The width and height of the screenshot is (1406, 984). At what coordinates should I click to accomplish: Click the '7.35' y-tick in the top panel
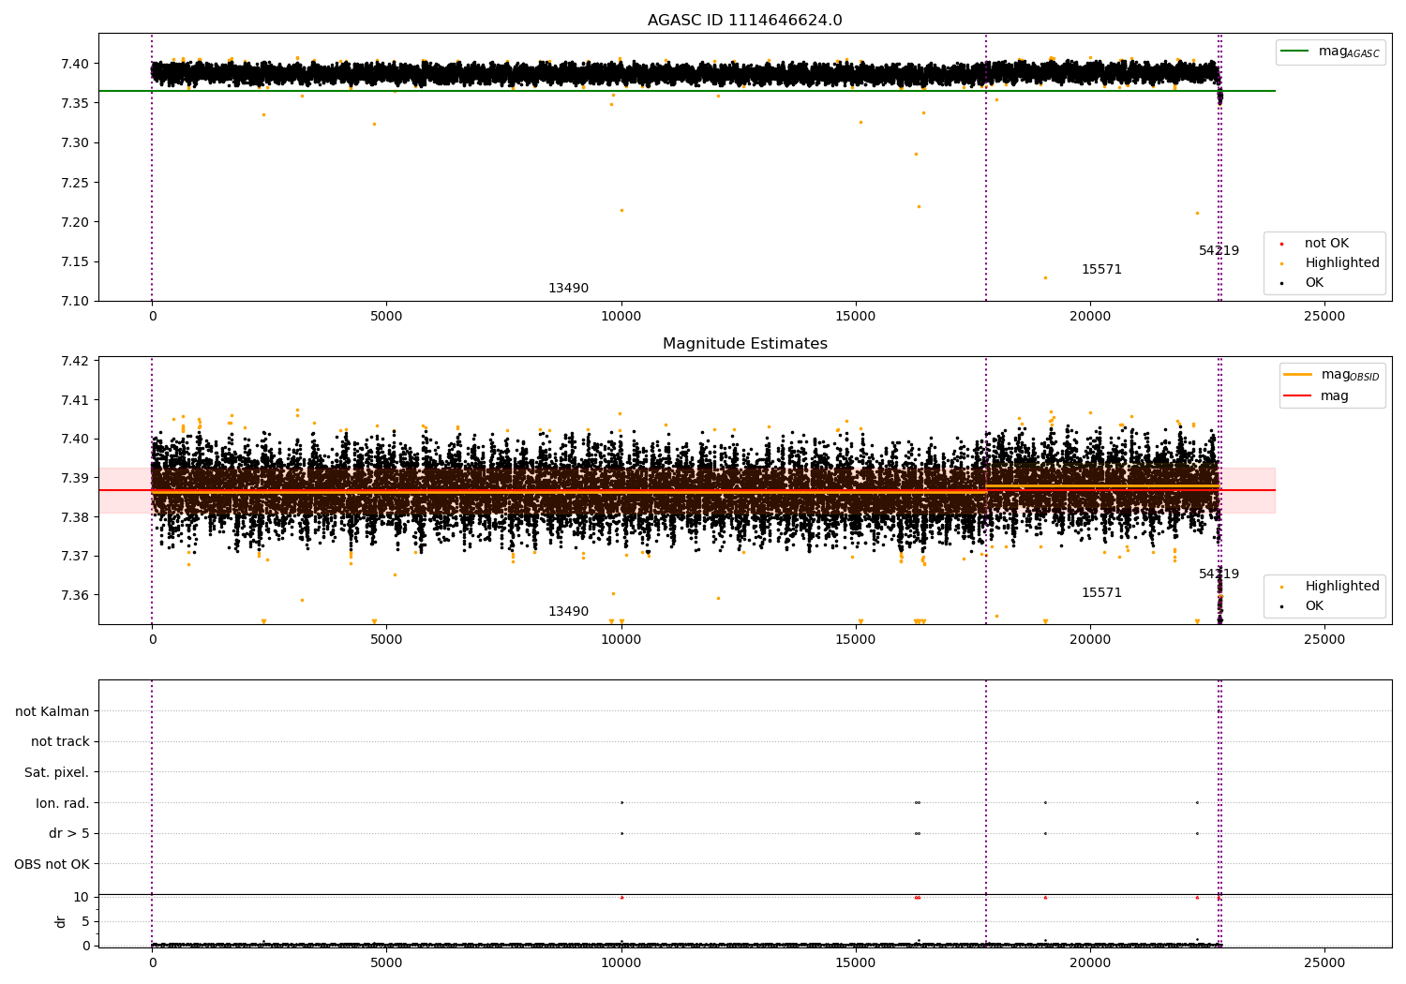[75, 103]
